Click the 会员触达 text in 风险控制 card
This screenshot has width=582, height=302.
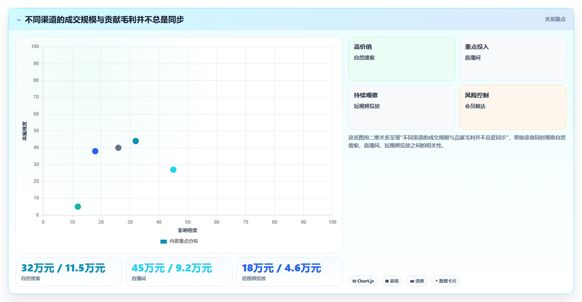[x=475, y=106]
